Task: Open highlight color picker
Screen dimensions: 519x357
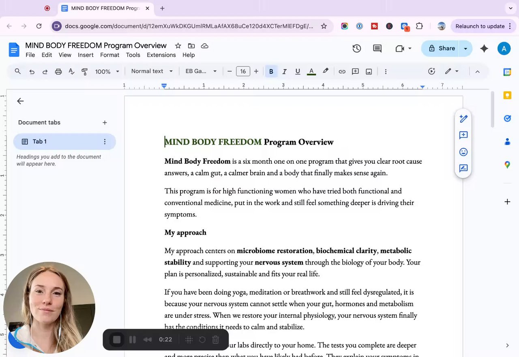Action: pyautogui.click(x=325, y=72)
